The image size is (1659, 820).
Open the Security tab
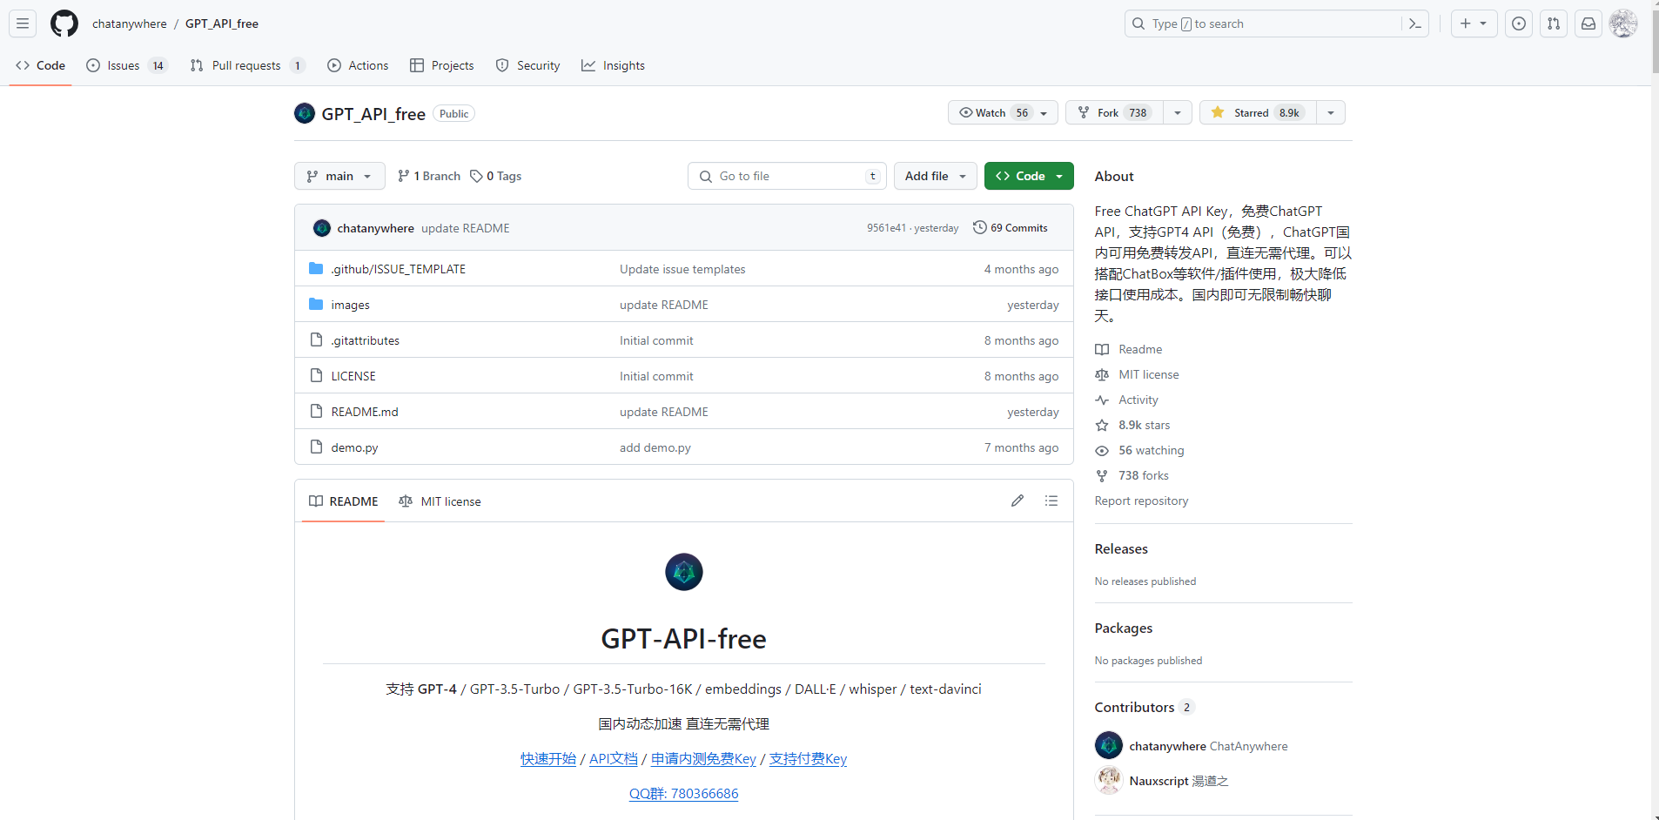[528, 65]
